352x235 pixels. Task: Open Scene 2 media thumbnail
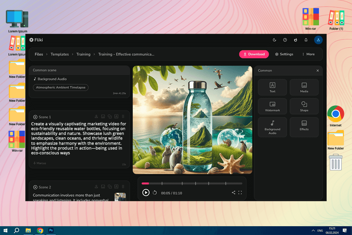pyautogui.click(x=120, y=197)
